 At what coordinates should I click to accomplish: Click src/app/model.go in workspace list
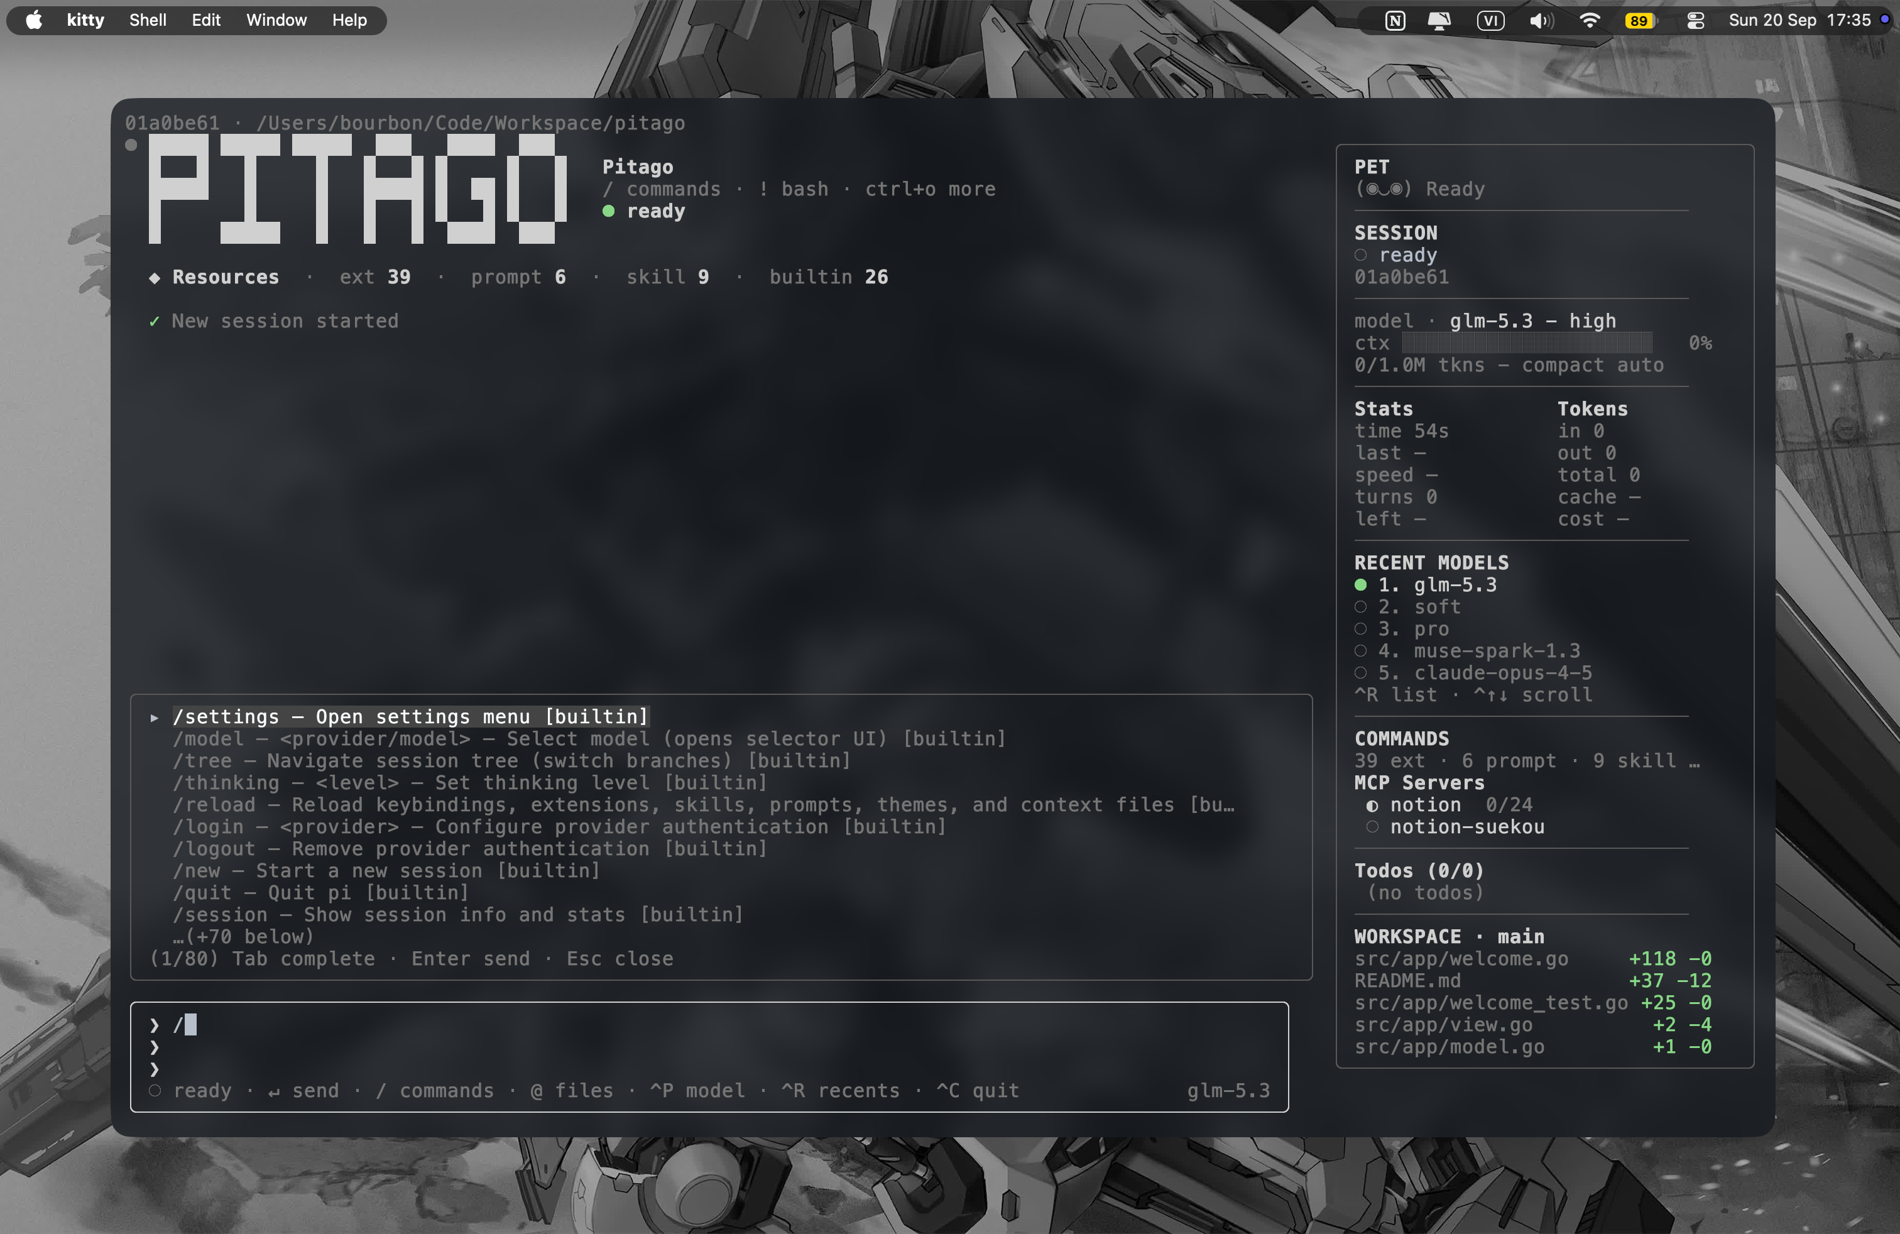pyautogui.click(x=1449, y=1046)
